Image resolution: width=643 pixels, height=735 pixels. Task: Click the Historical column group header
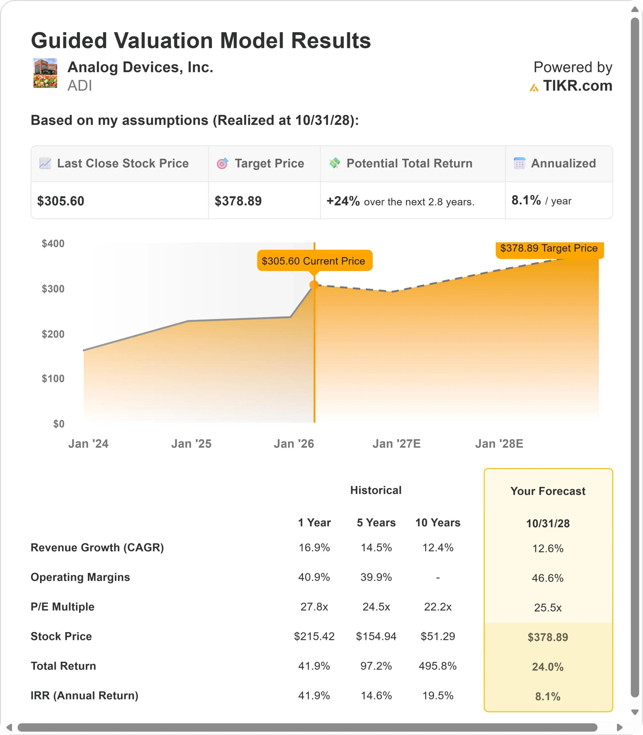(x=376, y=490)
